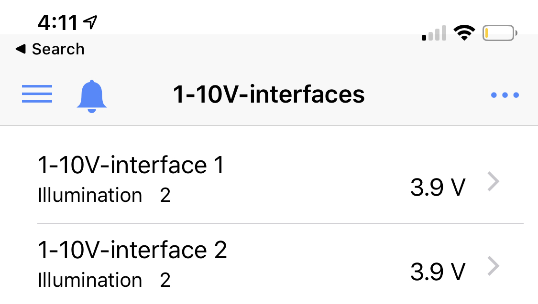Expand 1-10V-interface 1 chevron

point(494,182)
